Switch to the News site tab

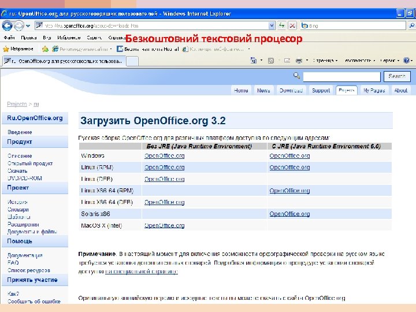pos(263,91)
